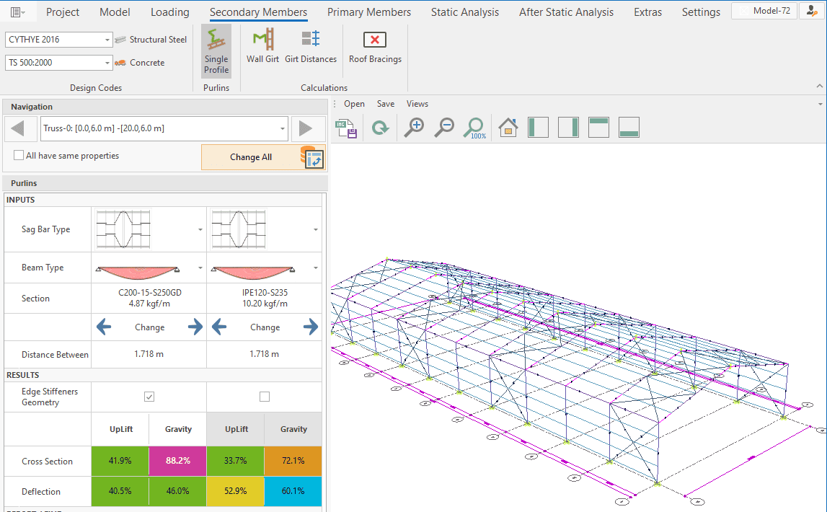Click the zoom in magnifier icon

[413, 128]
